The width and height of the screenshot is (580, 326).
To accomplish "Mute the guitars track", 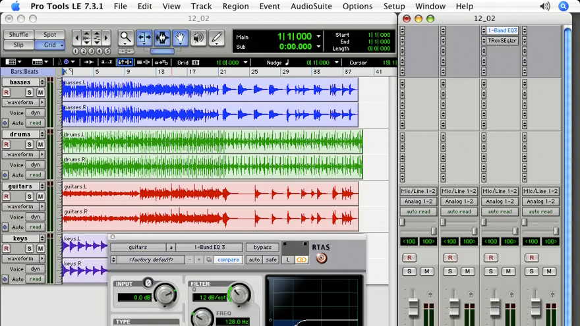I will [x=40, y=197].
